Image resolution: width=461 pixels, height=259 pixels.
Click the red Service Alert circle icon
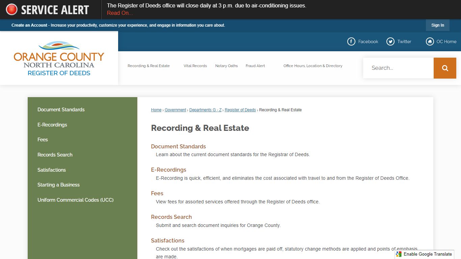11,9
